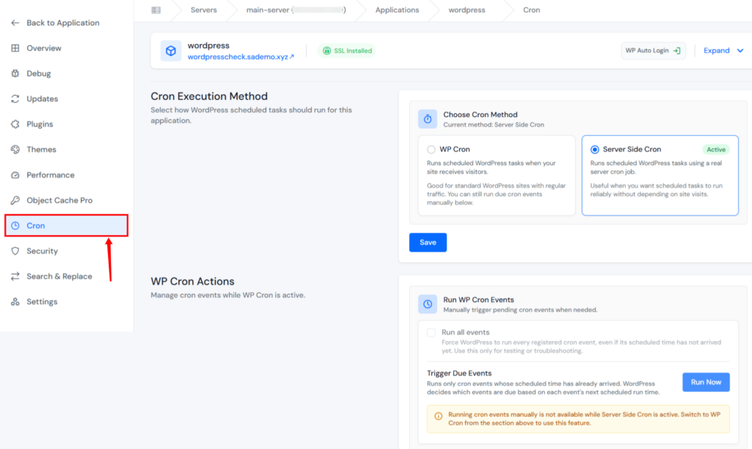
Task: Go to wordpress breadcrumb
Action: (x=466, y=10)
